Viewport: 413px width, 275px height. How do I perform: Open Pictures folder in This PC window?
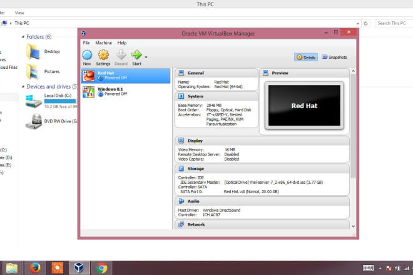click(x=43, y=72)
